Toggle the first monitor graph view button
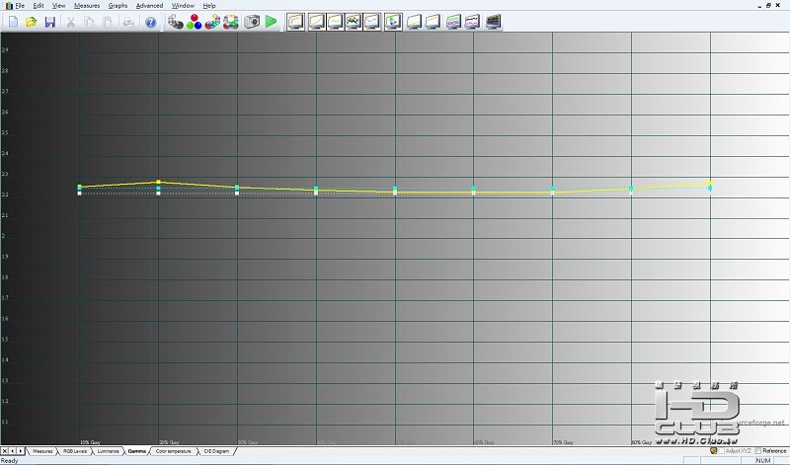 coord(295,22)
